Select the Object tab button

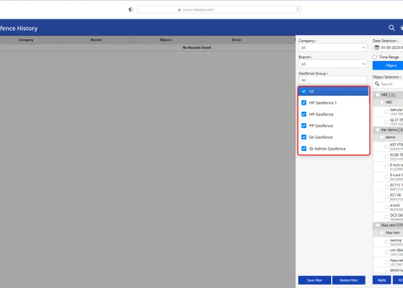tap(390, 66)
